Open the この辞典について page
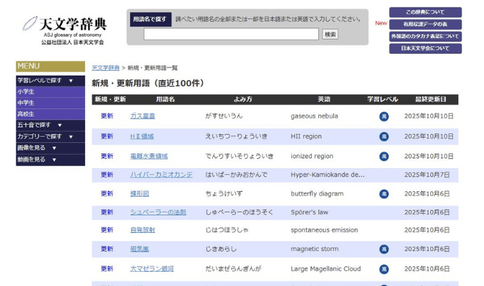484x286 pixels. pos(425,12)
